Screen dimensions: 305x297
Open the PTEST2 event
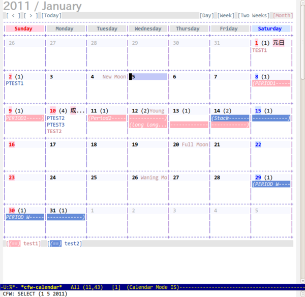(x=55, y=118)
